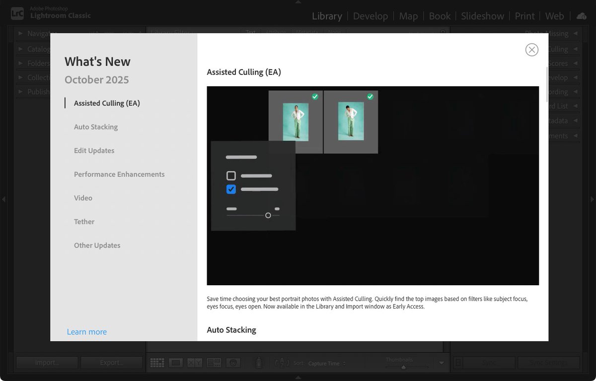The image size is (596, 381).
Task: Select the Painter spray can tool
Action: tap(258, 363)
